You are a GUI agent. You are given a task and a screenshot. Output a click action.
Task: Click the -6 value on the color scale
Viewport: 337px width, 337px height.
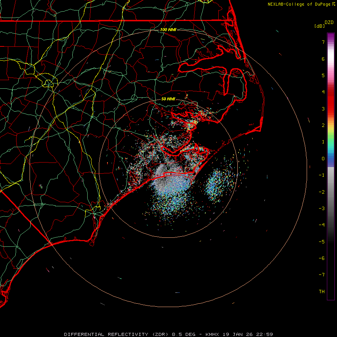322,258
